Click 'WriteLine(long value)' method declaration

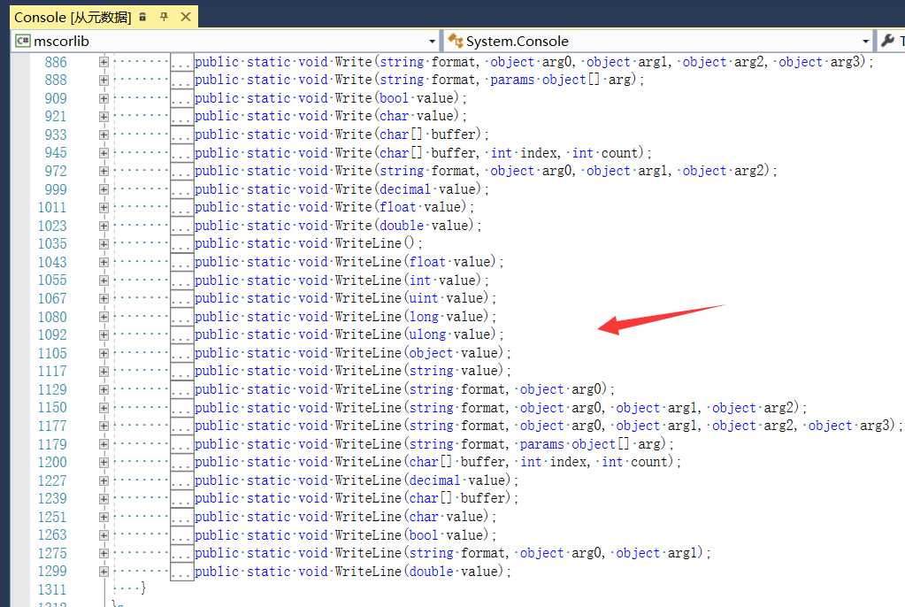345,317
